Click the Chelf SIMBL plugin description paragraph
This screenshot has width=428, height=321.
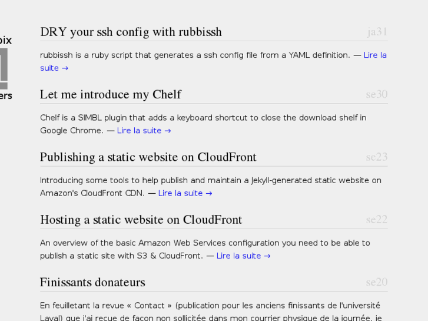[x=203, y=124]
